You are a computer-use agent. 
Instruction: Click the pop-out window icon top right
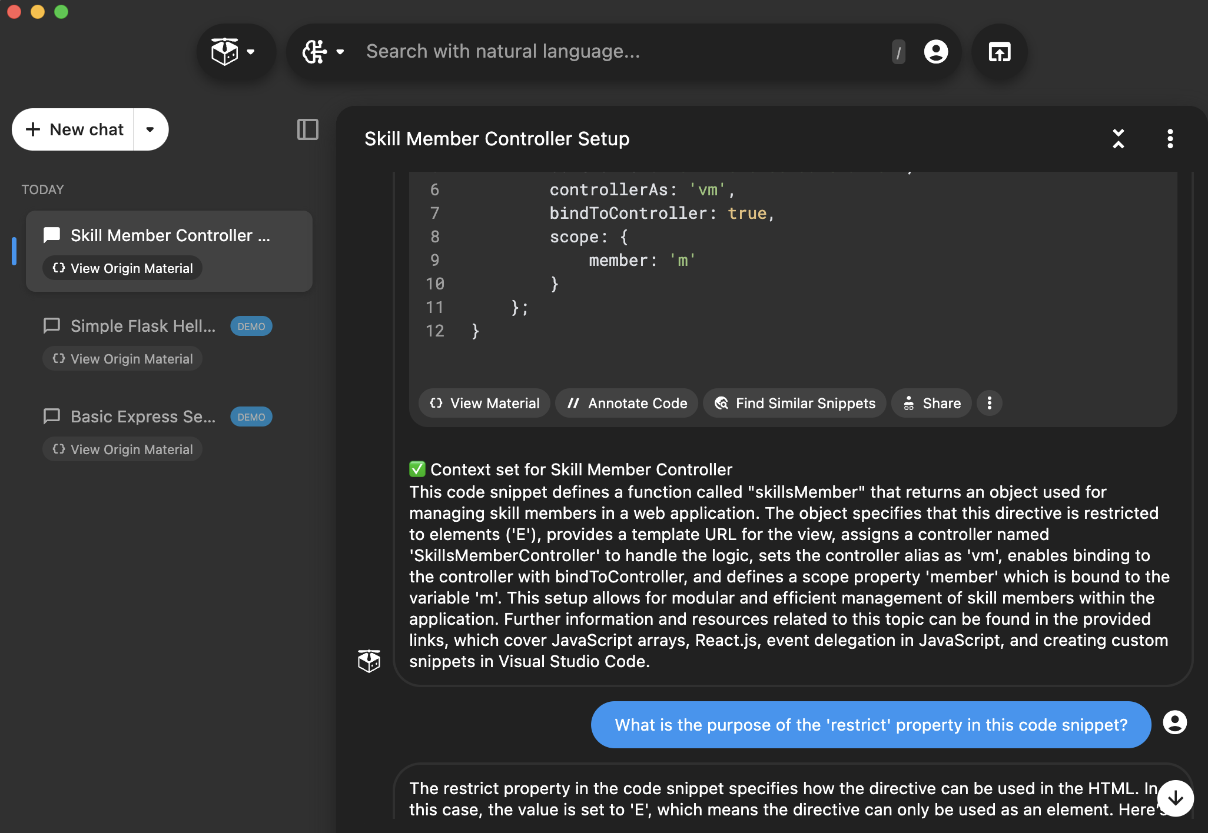1000,52
